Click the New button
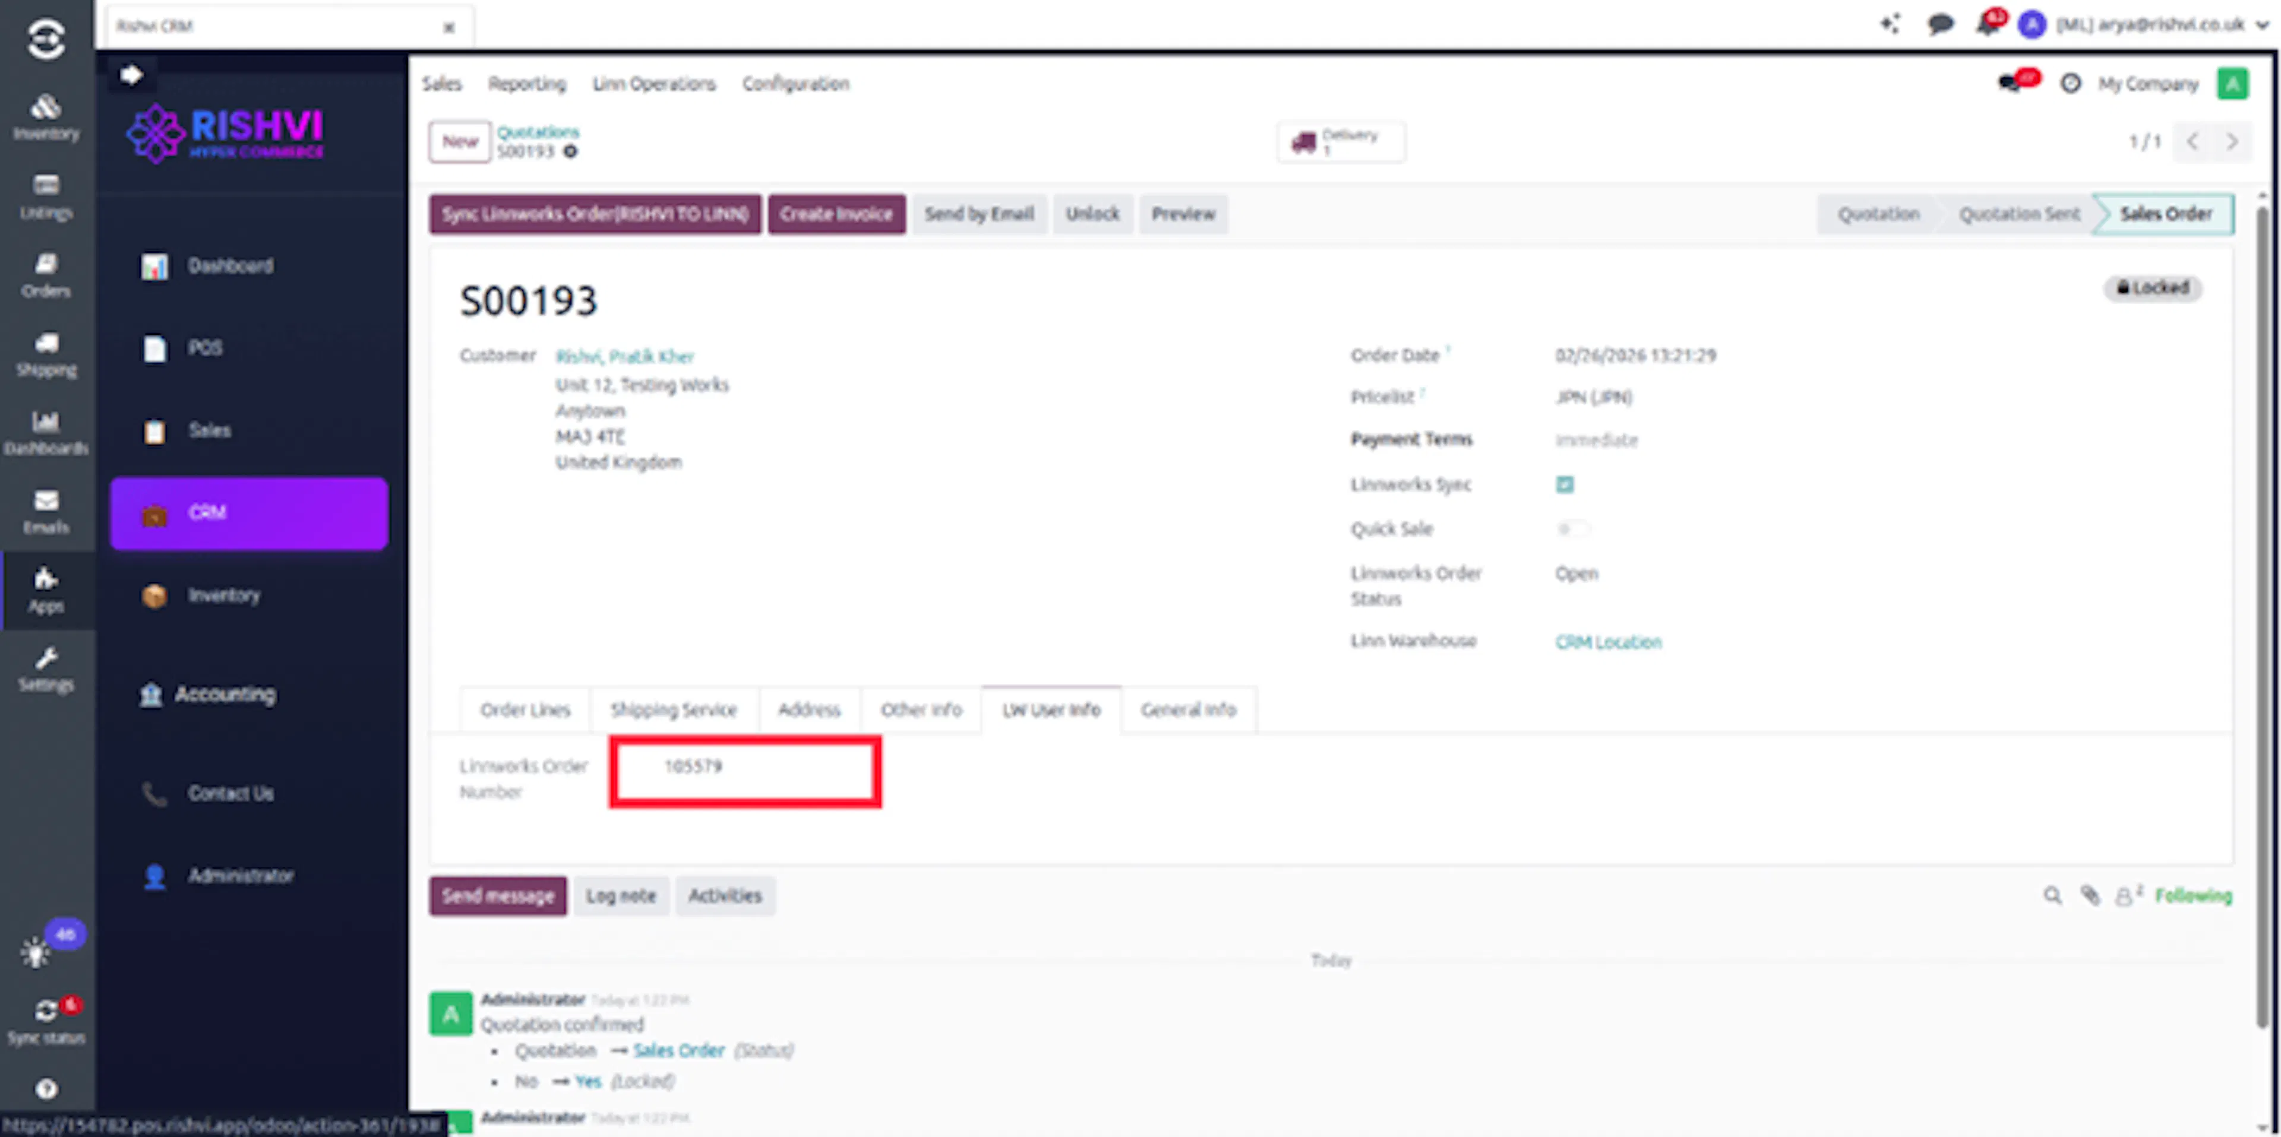The width and height of the screenshot is (2281, 1137). (x=460, y=141)
